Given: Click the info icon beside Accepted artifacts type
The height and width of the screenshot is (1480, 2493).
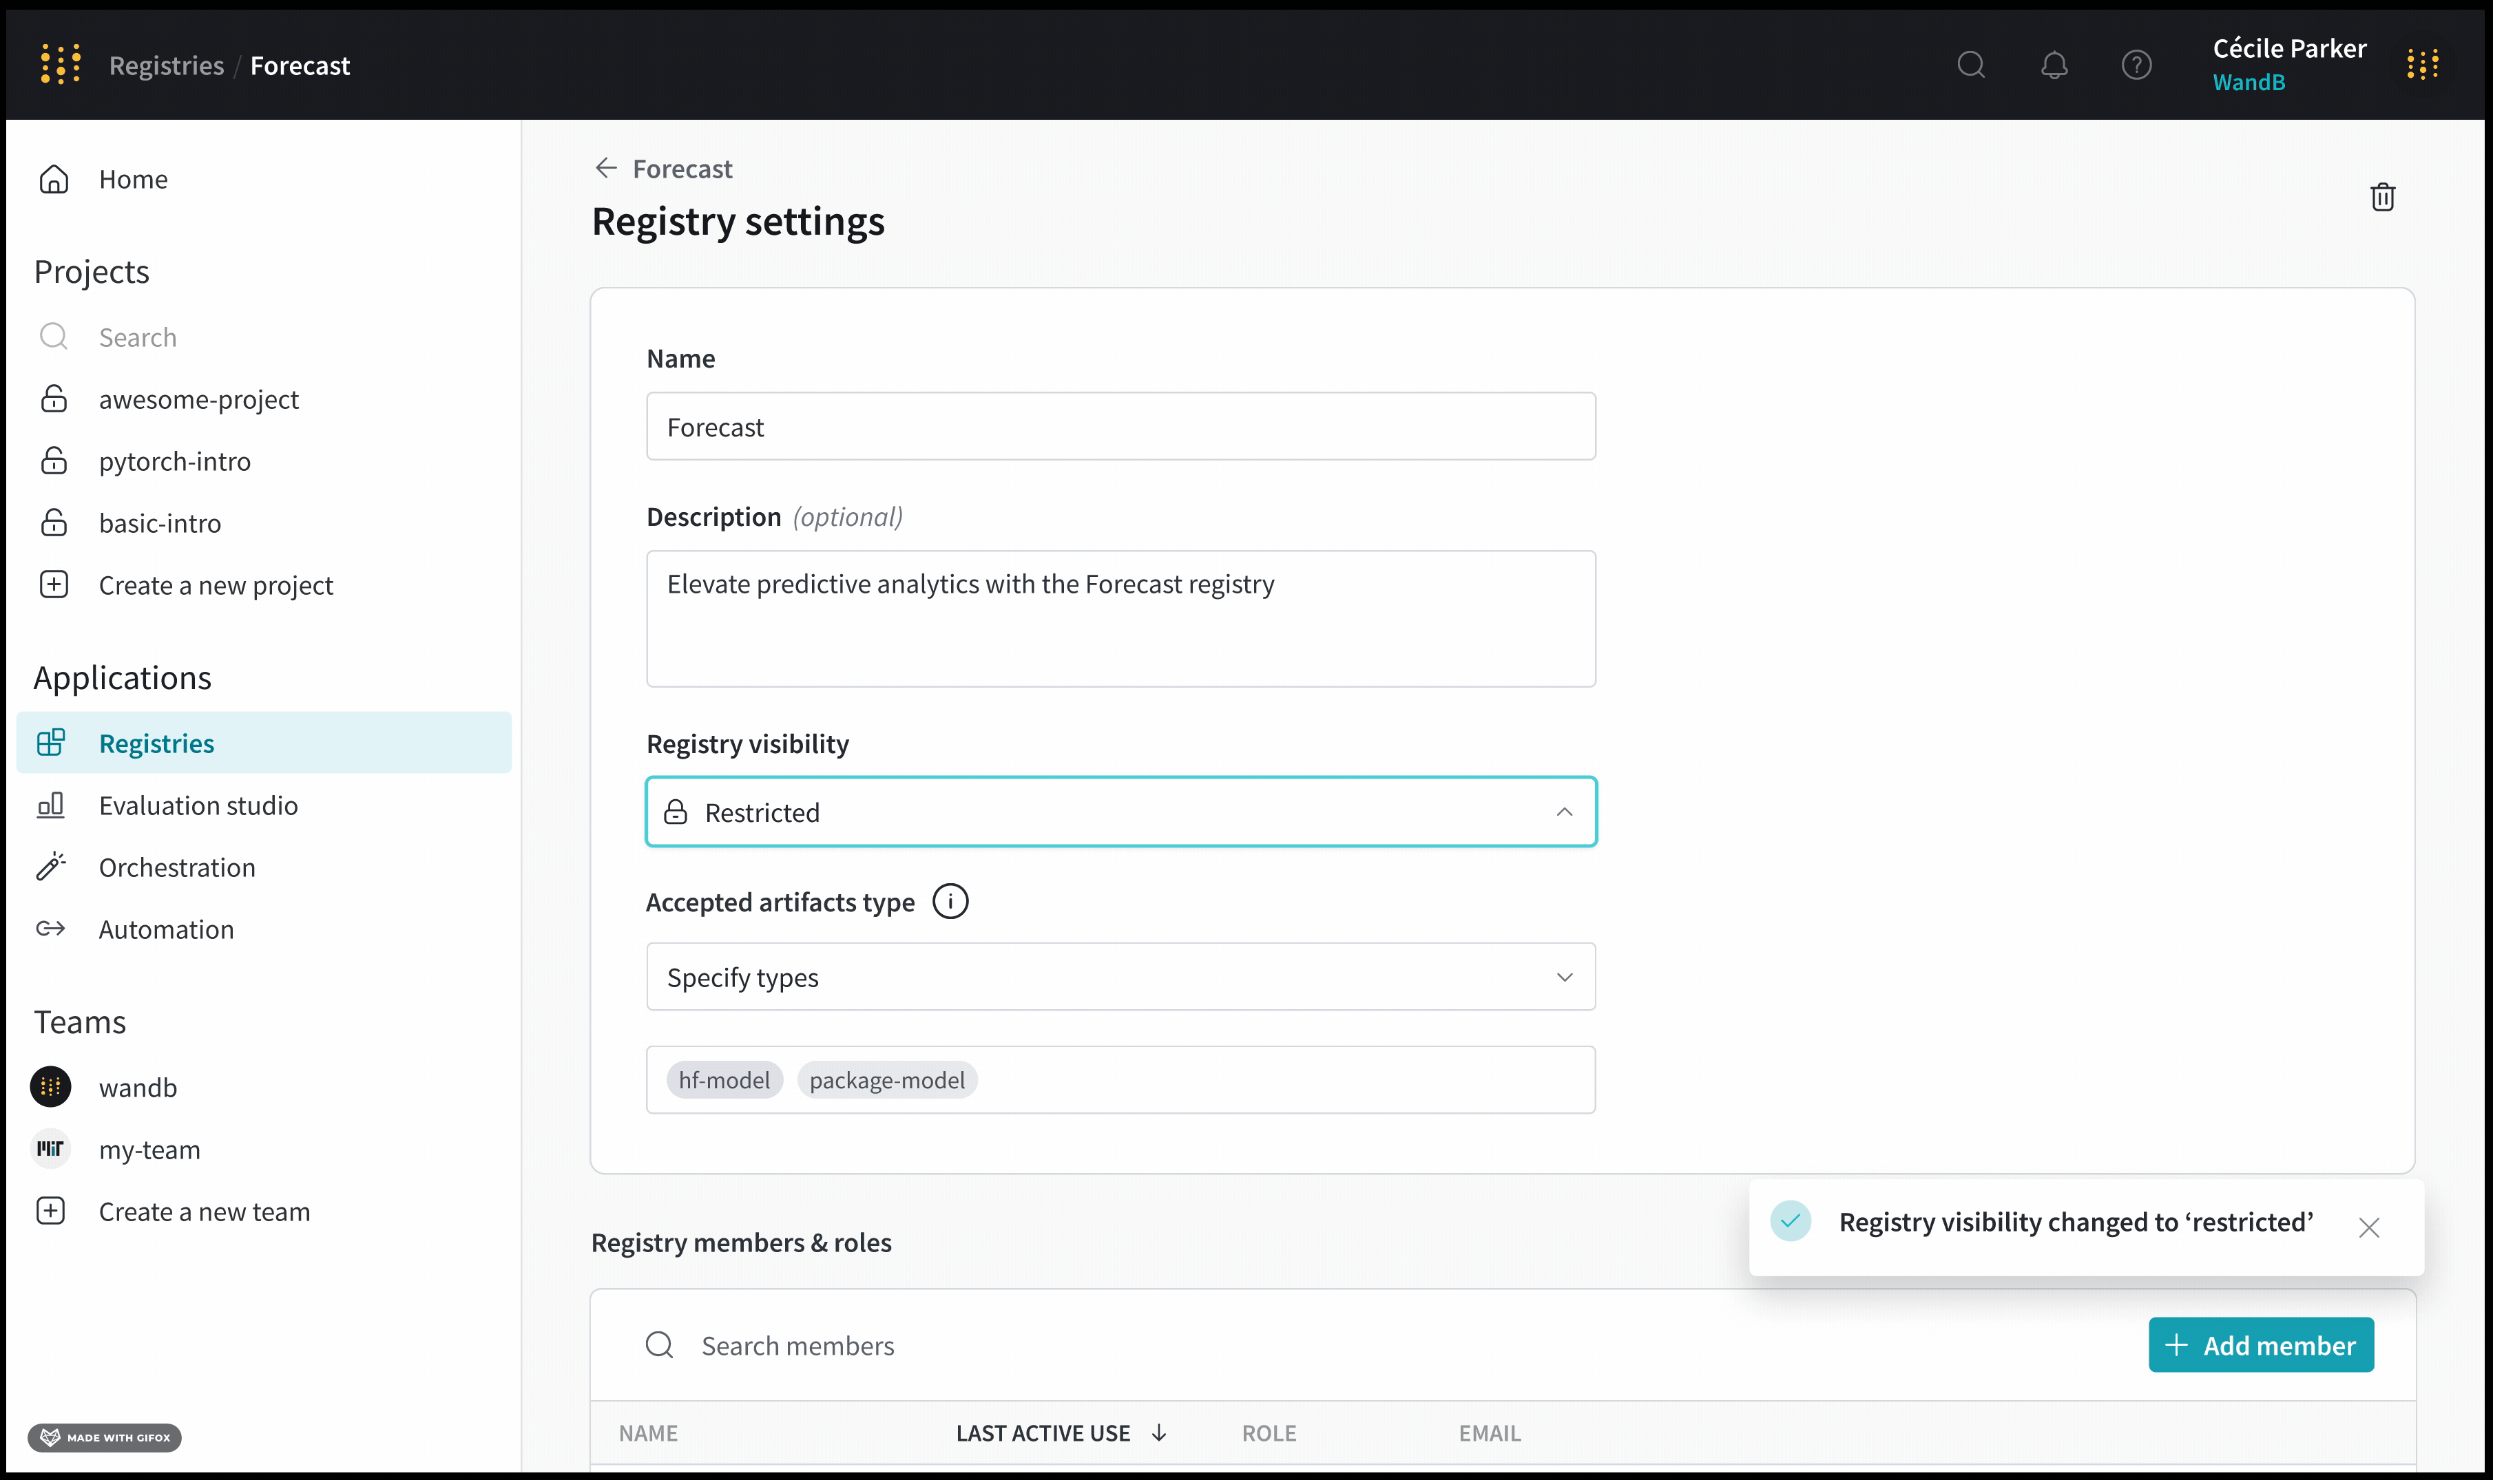Looking at the screenshot, I should [x=950, y=902].
